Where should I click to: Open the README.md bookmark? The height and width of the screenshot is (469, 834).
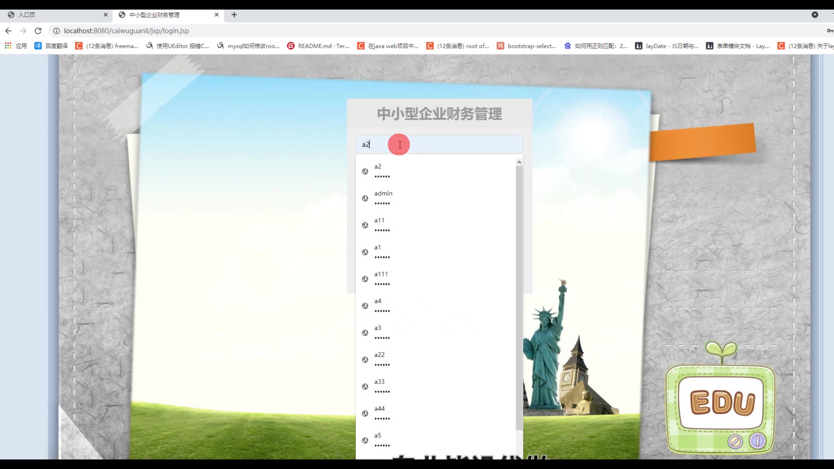tap(318, 46)
